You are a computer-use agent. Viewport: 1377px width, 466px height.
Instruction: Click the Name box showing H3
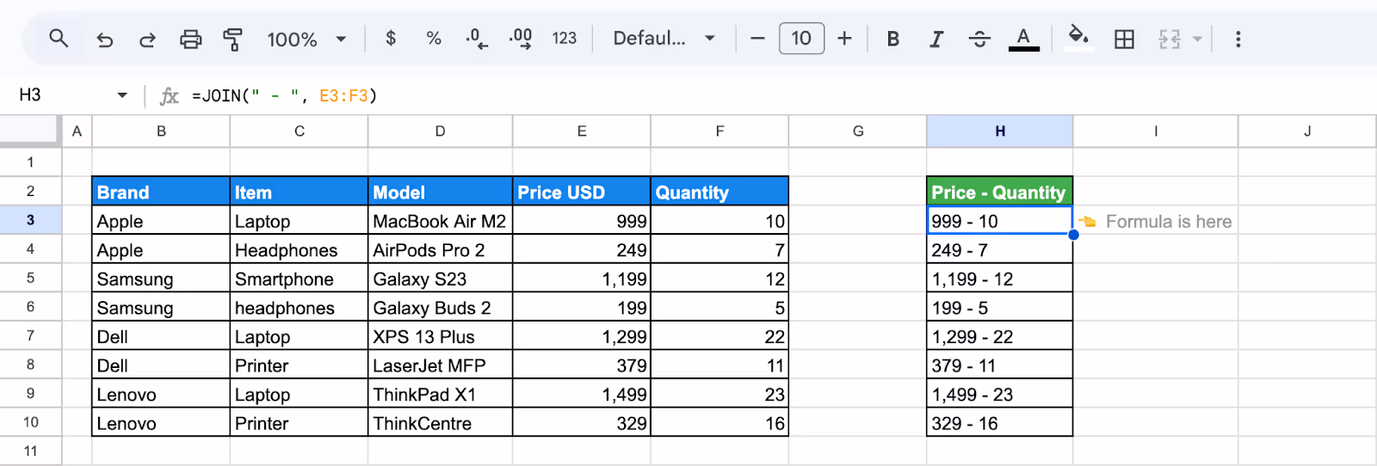60,95
